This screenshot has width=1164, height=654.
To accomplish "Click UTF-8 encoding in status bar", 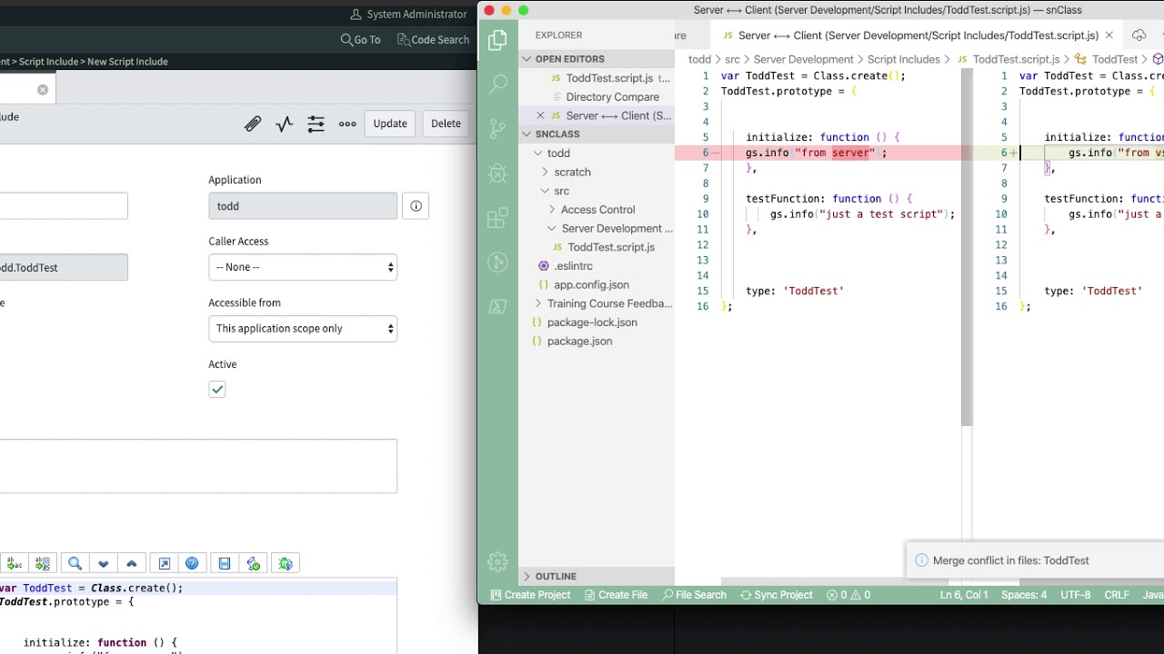I will (1076, 596).
